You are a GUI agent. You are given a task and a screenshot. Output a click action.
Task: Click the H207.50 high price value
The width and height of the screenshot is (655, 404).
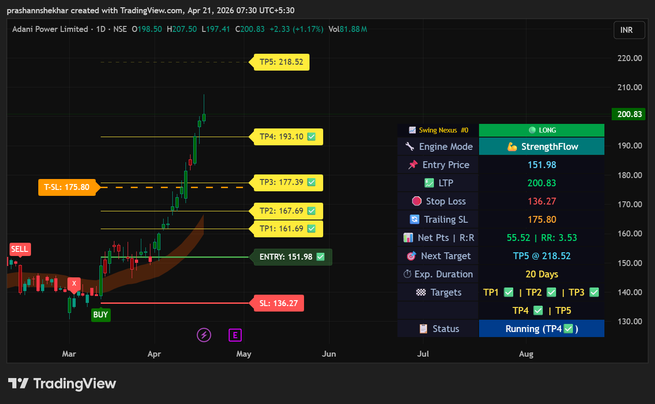pos(182,29)
